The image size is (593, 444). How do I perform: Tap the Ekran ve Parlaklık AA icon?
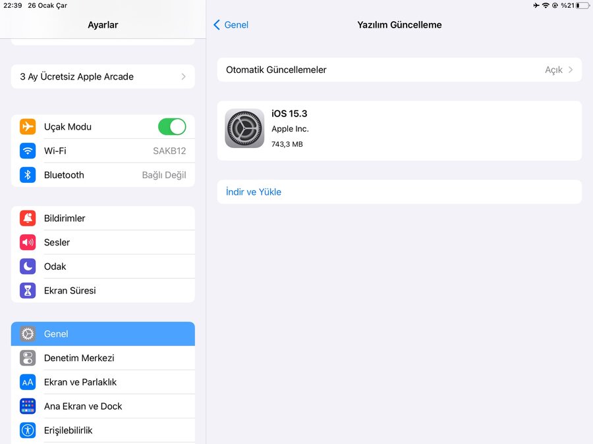point(28,382)
